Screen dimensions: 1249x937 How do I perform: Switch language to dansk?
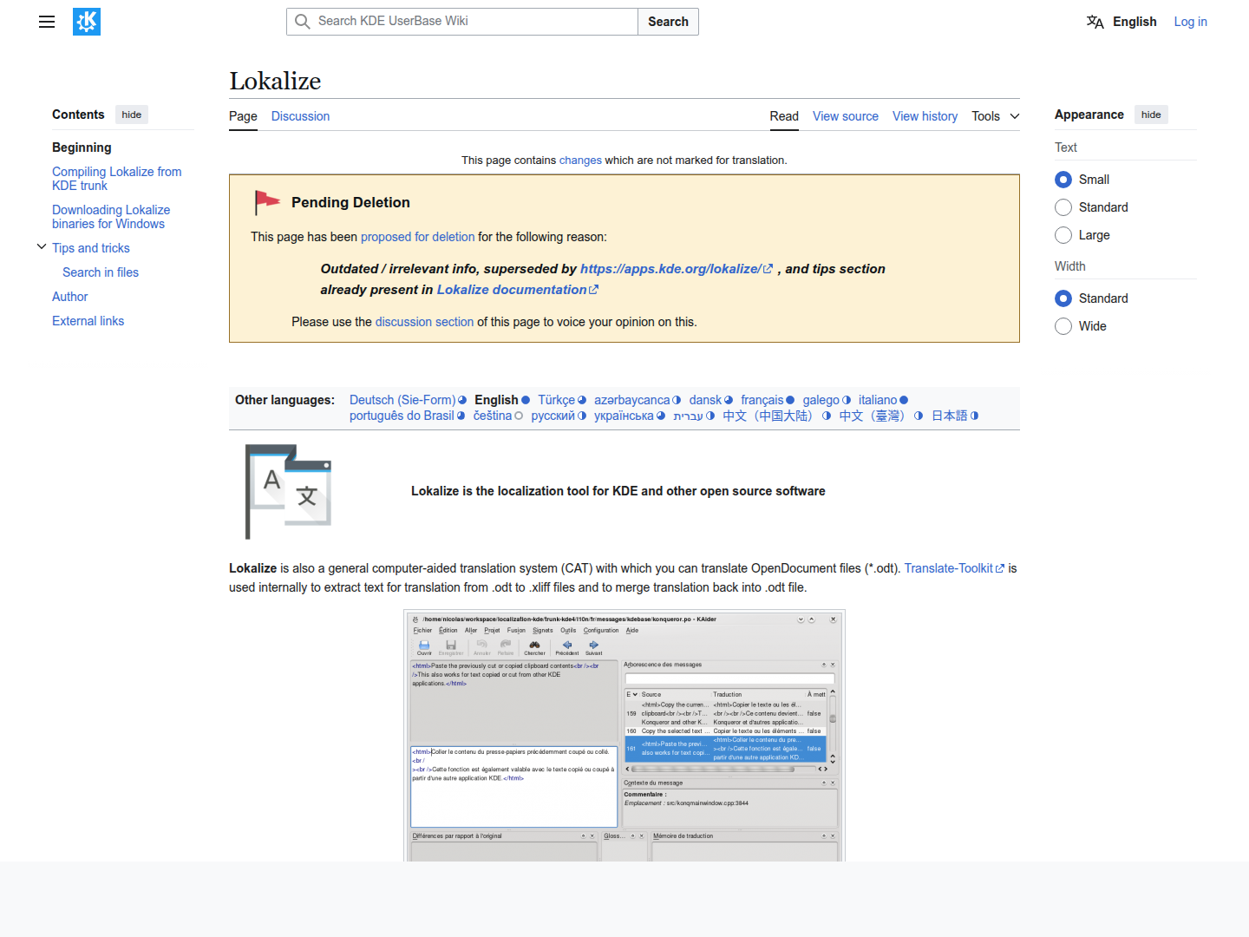[705, 400]
